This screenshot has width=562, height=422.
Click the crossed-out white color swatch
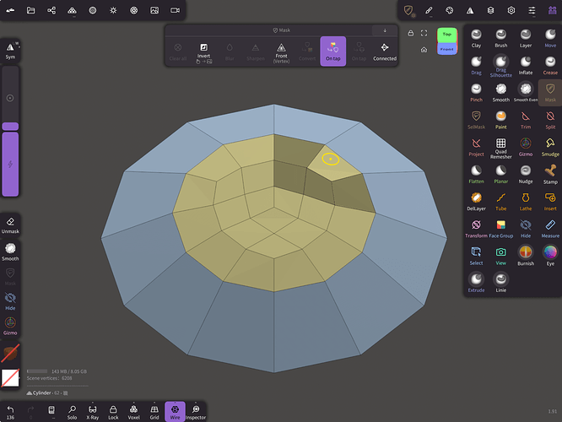10,377
